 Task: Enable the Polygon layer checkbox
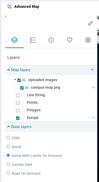click(x=18, y=111)
